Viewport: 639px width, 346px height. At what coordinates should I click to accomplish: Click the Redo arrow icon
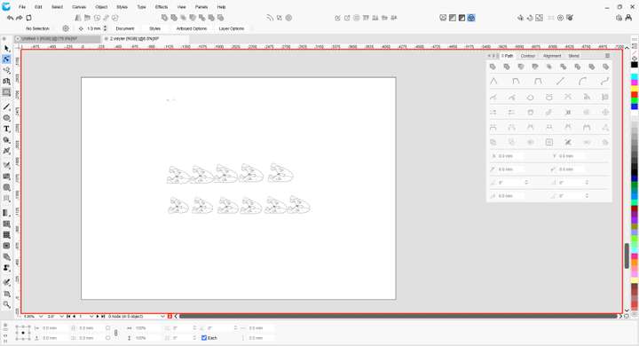(20, 18)
